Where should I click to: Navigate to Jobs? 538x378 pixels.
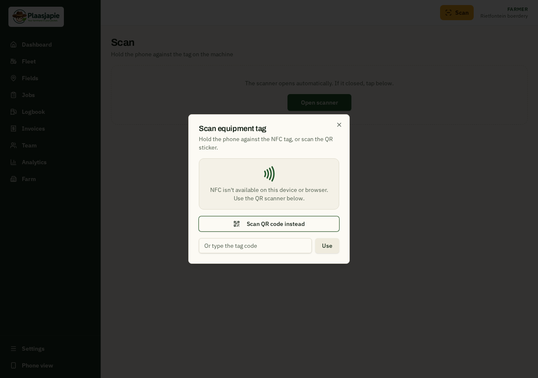pos(50,95)
